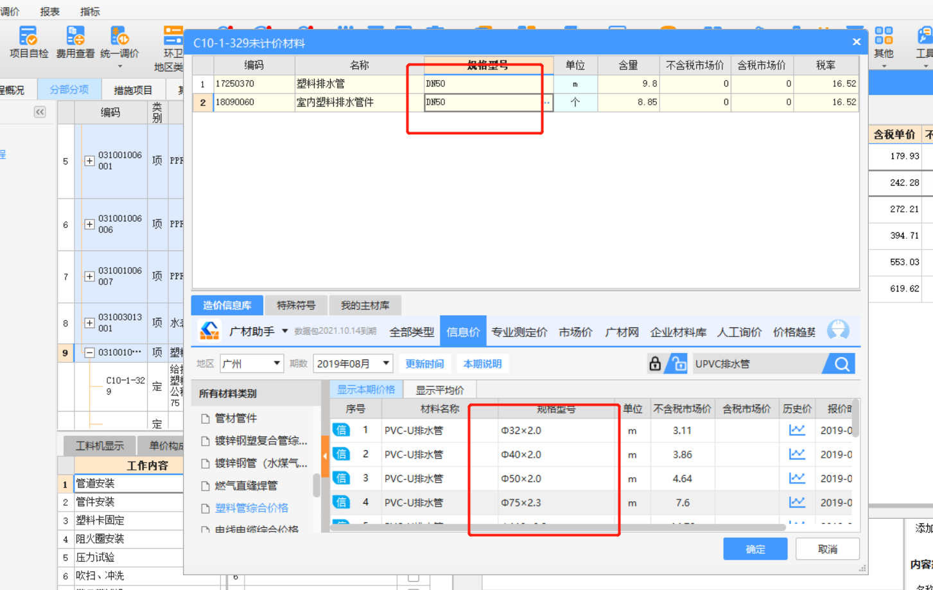The width and height of the screenshot is (933, 590).
Task: Click the 信 badge on row 1
Action: (x=341, y=430)
